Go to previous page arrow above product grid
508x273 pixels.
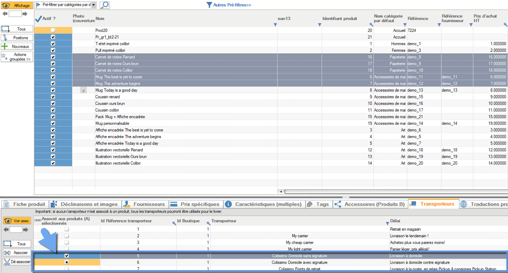click(x=5, y=14)
